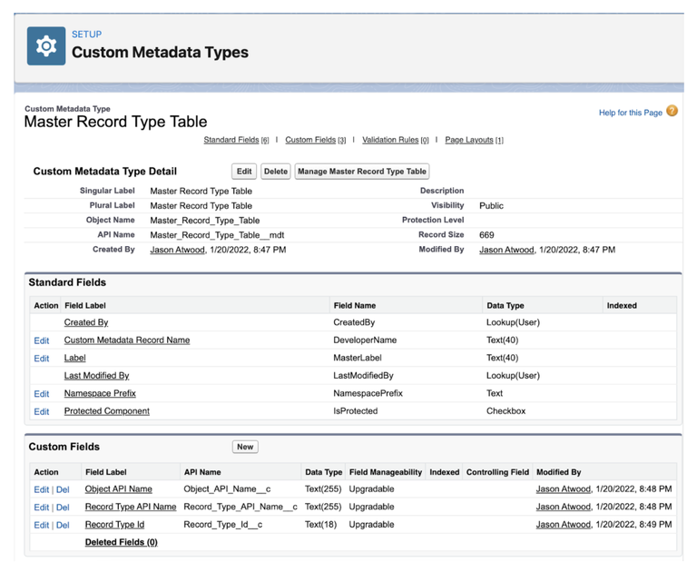Image resolution: width=697 pixels, height=572 pixels.
Task: Click the Record_Type_Id__c API name cell
Action: [x=222, y=525]
